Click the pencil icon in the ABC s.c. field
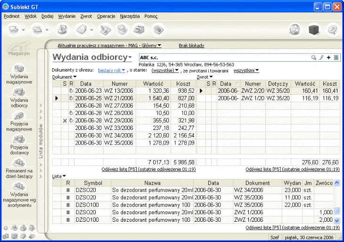Image resolution: width=344 pixels, height=242 pixels. [321, 57]
